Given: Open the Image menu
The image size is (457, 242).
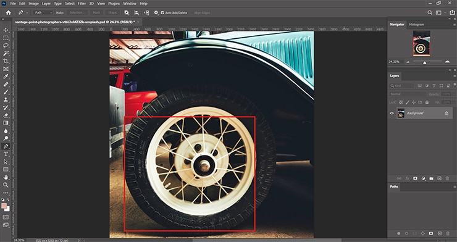Looking at the screenshot, I should (33, 4).
